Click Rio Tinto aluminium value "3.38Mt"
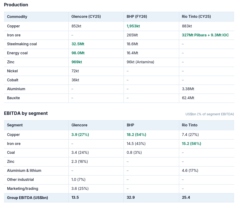 [x=188, y=89]
